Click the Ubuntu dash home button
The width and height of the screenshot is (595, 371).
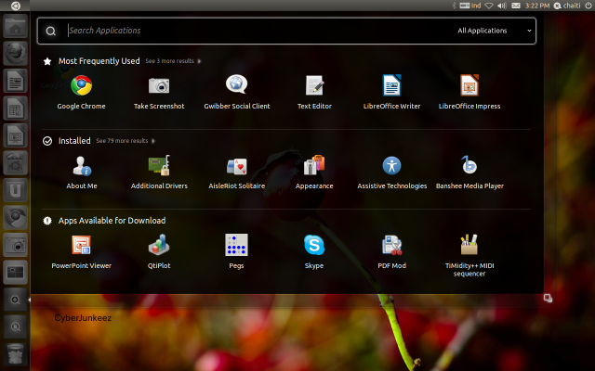point(15,6)
